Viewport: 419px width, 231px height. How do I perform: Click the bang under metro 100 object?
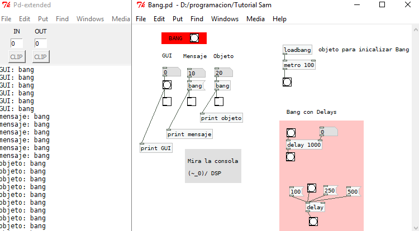[287, 82]
